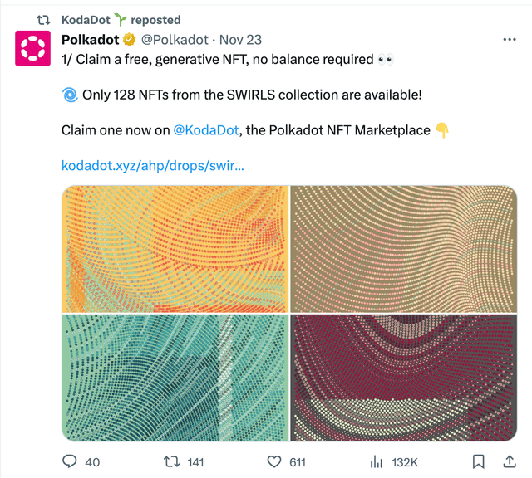Open the maroon swirl NFT image
532x478 pixels.
point(404,378)
